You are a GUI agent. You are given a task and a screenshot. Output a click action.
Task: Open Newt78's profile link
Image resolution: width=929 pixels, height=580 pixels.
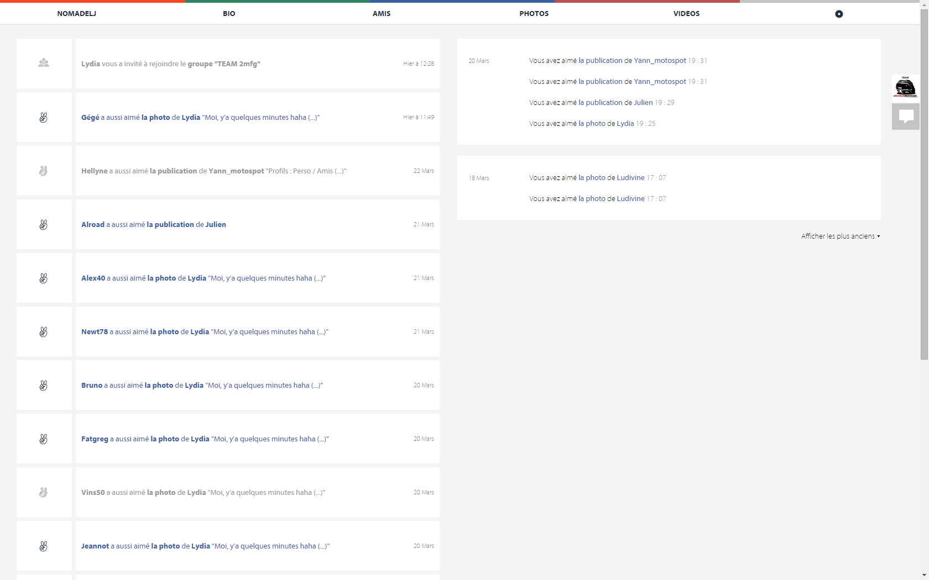click(x=95, y=331)
